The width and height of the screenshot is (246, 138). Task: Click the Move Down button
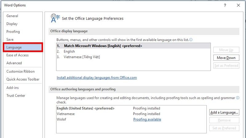(x=226, y=58)
